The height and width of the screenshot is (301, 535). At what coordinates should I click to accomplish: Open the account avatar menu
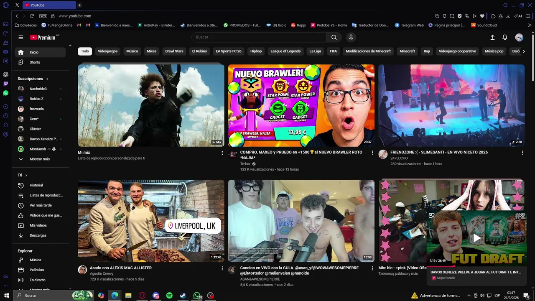click(x=519, y=37)
